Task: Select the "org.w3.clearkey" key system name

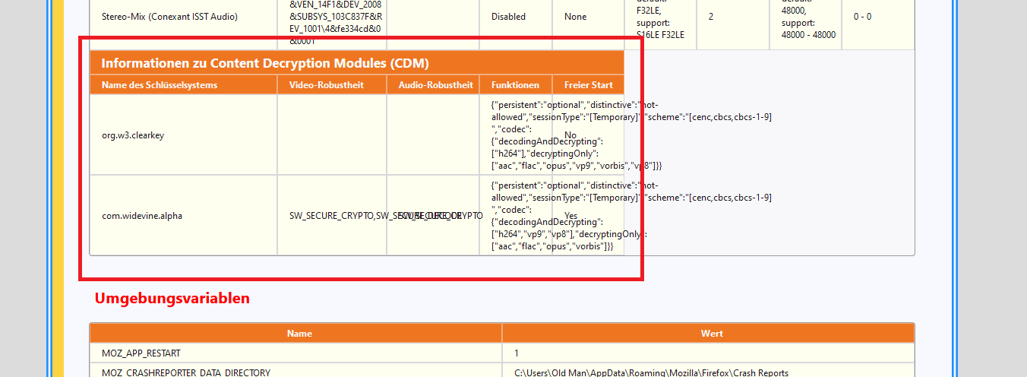Action: (133, 135)
